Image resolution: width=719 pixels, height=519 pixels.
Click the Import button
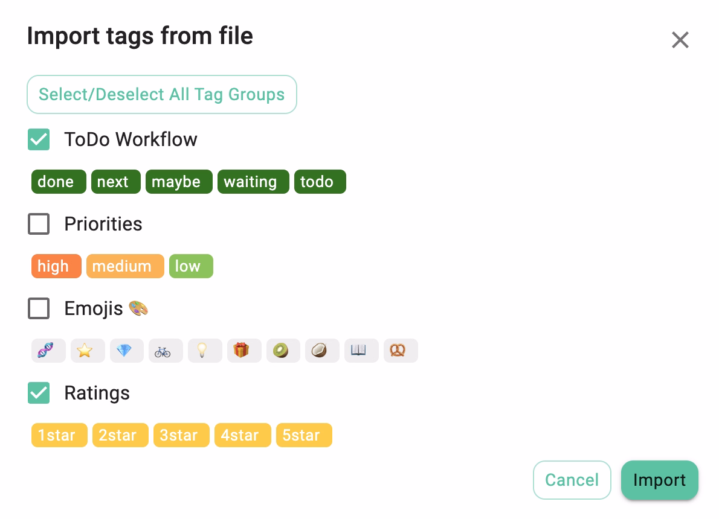tap(659, 480)
